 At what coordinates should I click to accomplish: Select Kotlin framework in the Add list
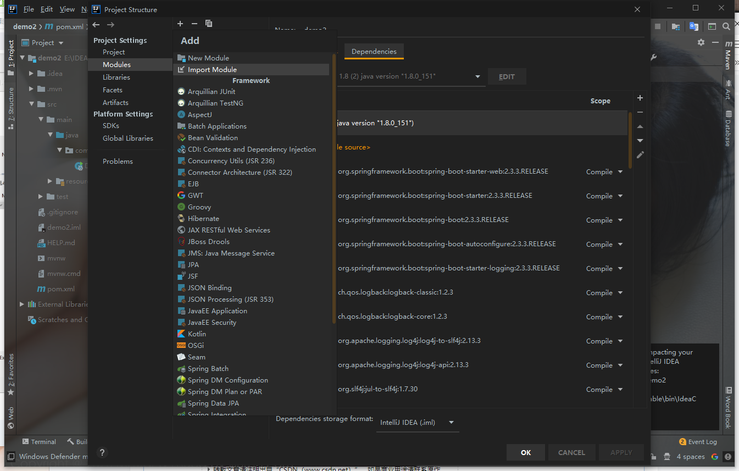click(251, 334)
